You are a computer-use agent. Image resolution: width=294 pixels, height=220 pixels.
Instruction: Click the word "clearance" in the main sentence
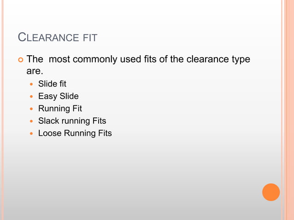click(x=207, y=59)
